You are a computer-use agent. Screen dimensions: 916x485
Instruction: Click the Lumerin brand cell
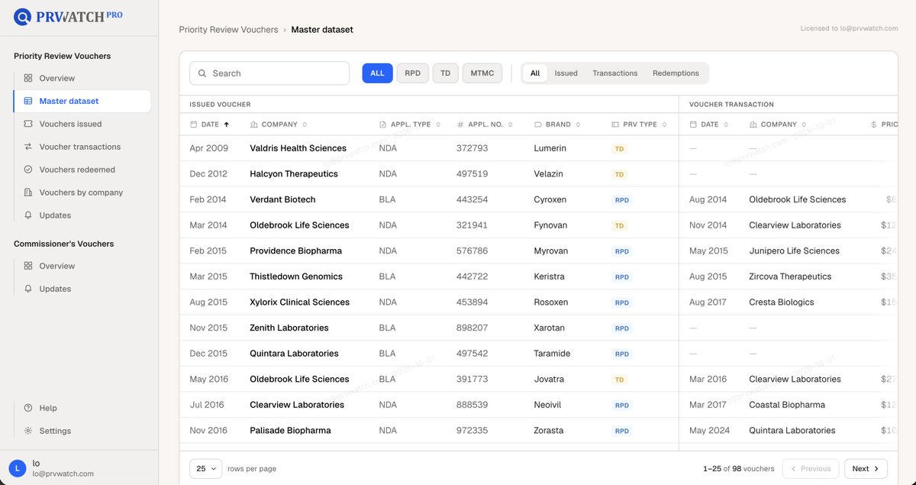pos(550,148)
